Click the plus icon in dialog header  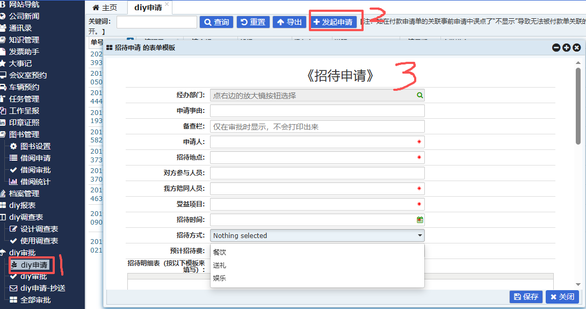(x=567, y=48)
